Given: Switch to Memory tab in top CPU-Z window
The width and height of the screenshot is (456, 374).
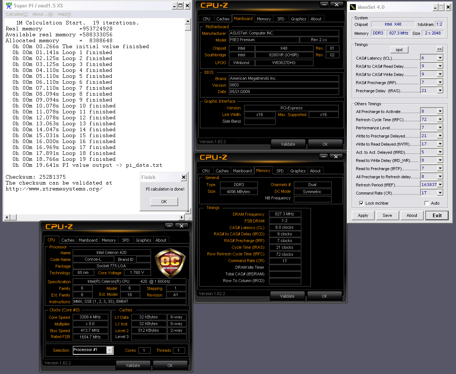Looking at the screenshot, I should click(x=264, y=19).
